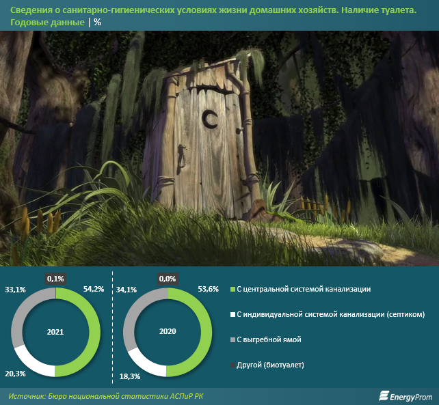The width and height of the screenshot is (439, 405).
Task: Click the 0,1% label above 2021 chart
Action: pos(55,278)
